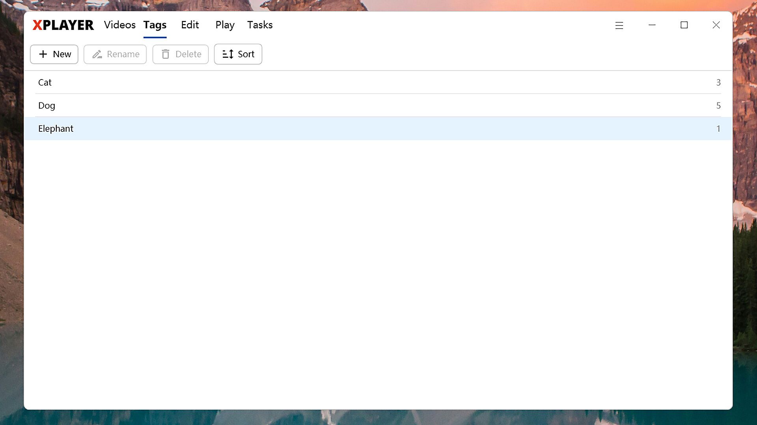Image resolution: width=757 pixels, height=425 pixels.
Task: Open the Tasks tab
Action: (x=260, y=25)
